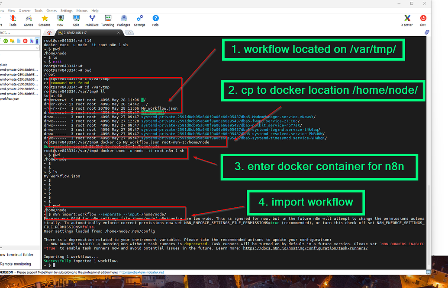
Task: Split the terminal view
Action: [x=76, y=19]
